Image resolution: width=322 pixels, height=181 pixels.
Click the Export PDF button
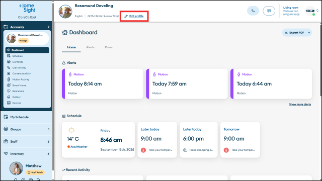tap(297, 33)
